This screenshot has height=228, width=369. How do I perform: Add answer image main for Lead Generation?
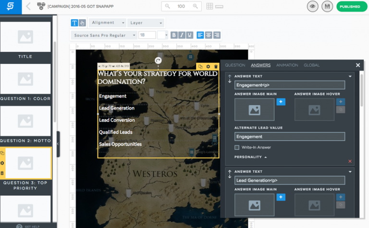tap(281, 197)
